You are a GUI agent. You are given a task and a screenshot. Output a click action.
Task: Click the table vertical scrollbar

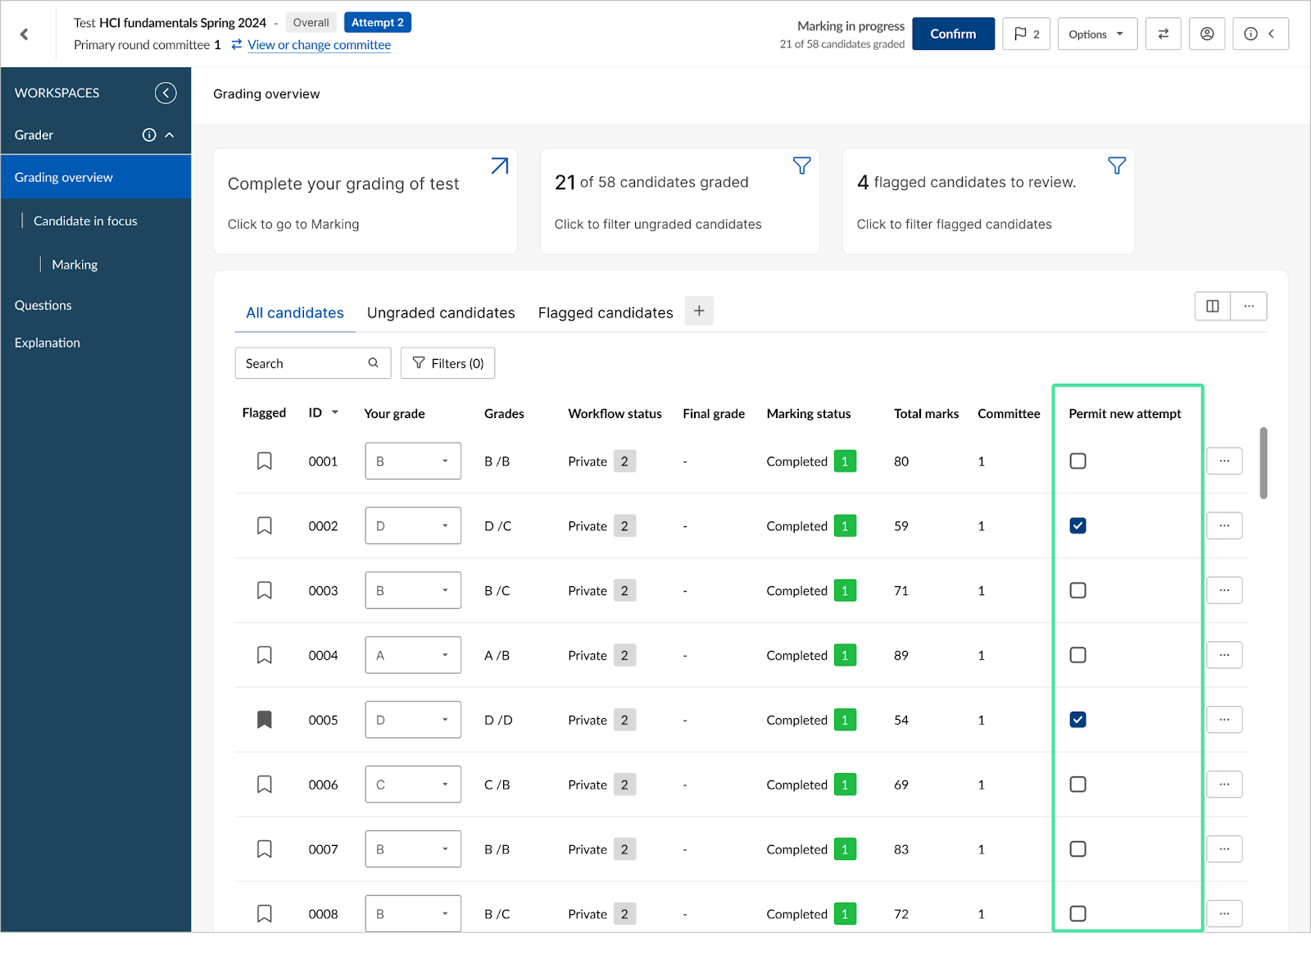click(x=1263, y=462)
